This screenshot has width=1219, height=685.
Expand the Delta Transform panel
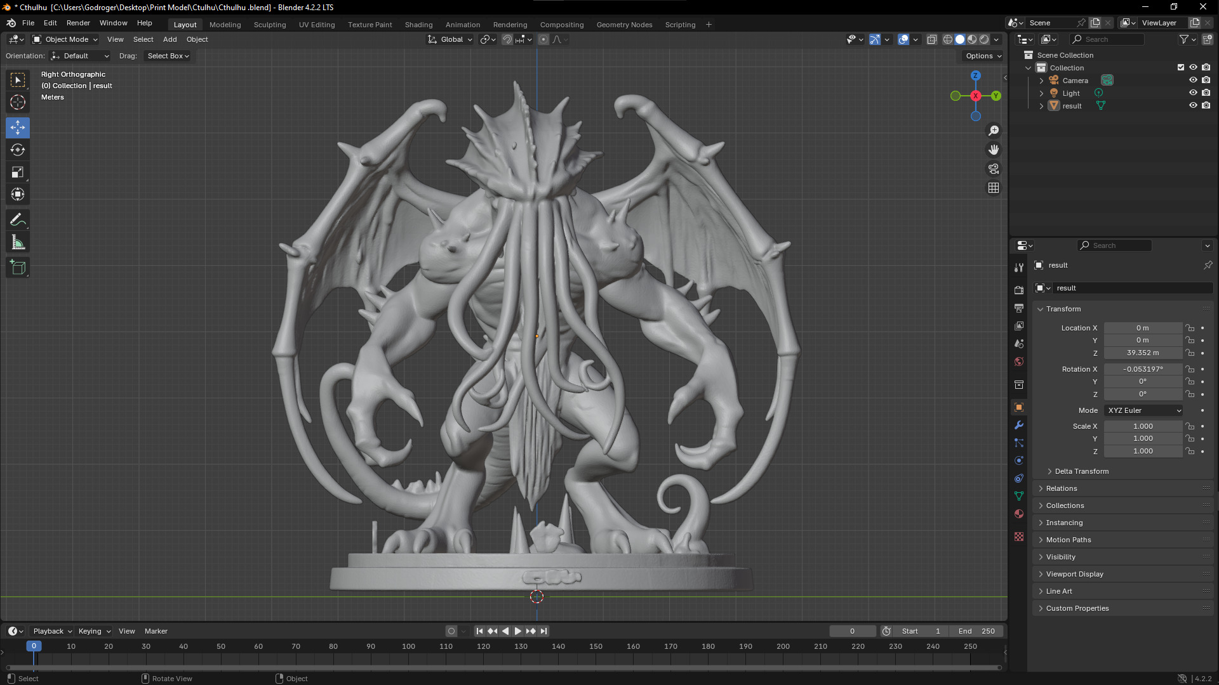click(1081, 471)
